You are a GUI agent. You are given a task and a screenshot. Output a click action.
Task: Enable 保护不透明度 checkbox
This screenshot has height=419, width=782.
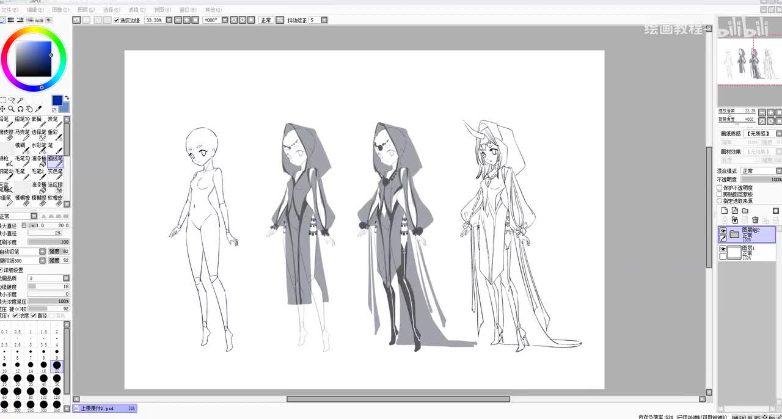[719, 188]
